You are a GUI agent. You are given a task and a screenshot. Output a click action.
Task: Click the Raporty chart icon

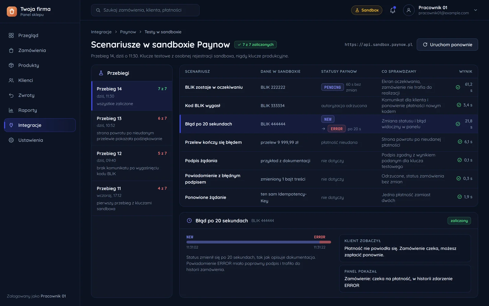coord(11,110)
